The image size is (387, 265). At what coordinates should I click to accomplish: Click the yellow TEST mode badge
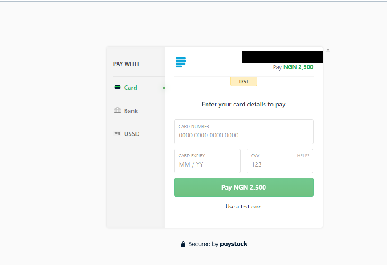pyautogui.click(x=243, y=81)
